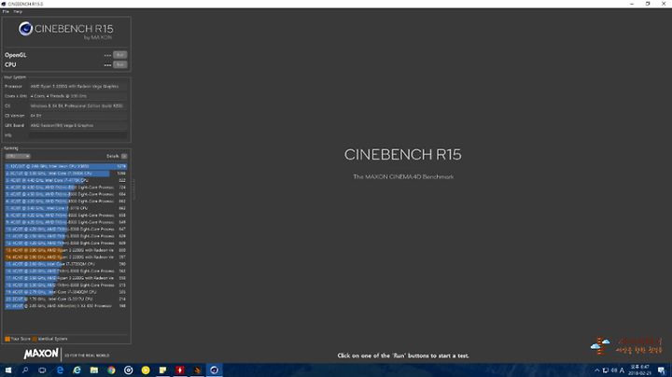
Task: Select rank 20 Intel Core i5-3317U entry
Action: (66, 299)
